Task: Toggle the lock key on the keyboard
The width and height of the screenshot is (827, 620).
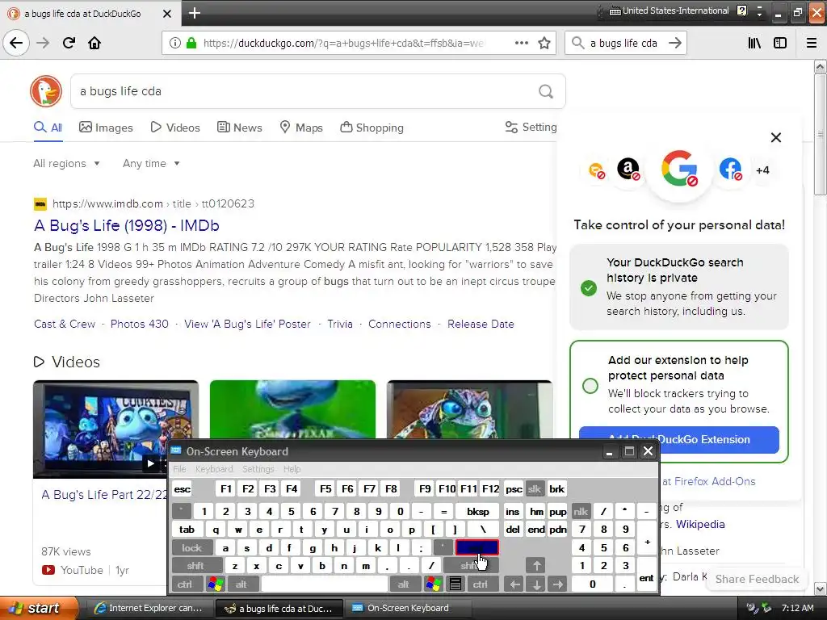Action: point(192,548)
